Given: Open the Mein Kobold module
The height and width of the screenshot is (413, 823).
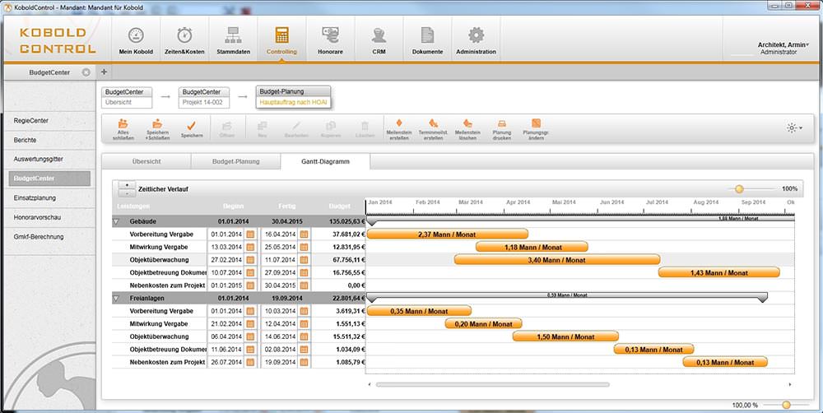Looking at the screenshot, I should click(136, 39).
